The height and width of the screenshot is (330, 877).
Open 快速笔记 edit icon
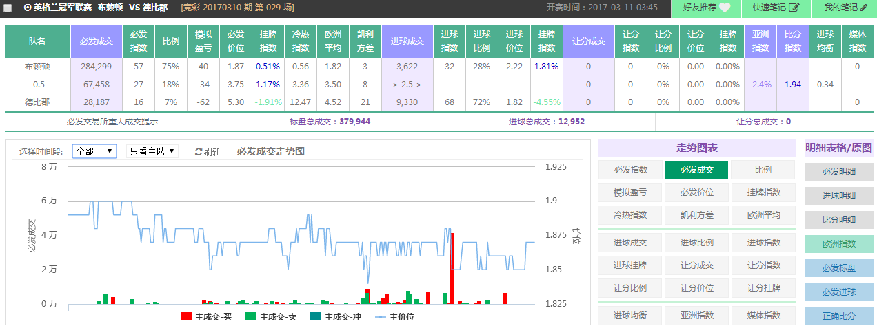coord(794,8)
